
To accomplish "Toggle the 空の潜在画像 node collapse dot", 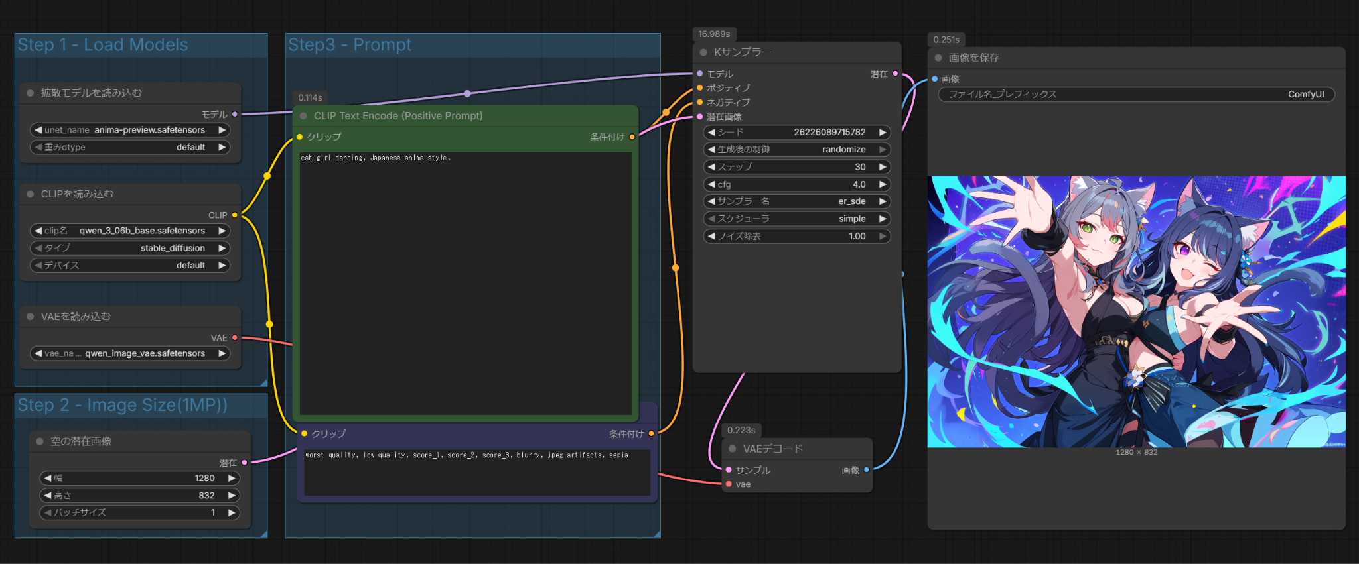I will click(40, 441).
